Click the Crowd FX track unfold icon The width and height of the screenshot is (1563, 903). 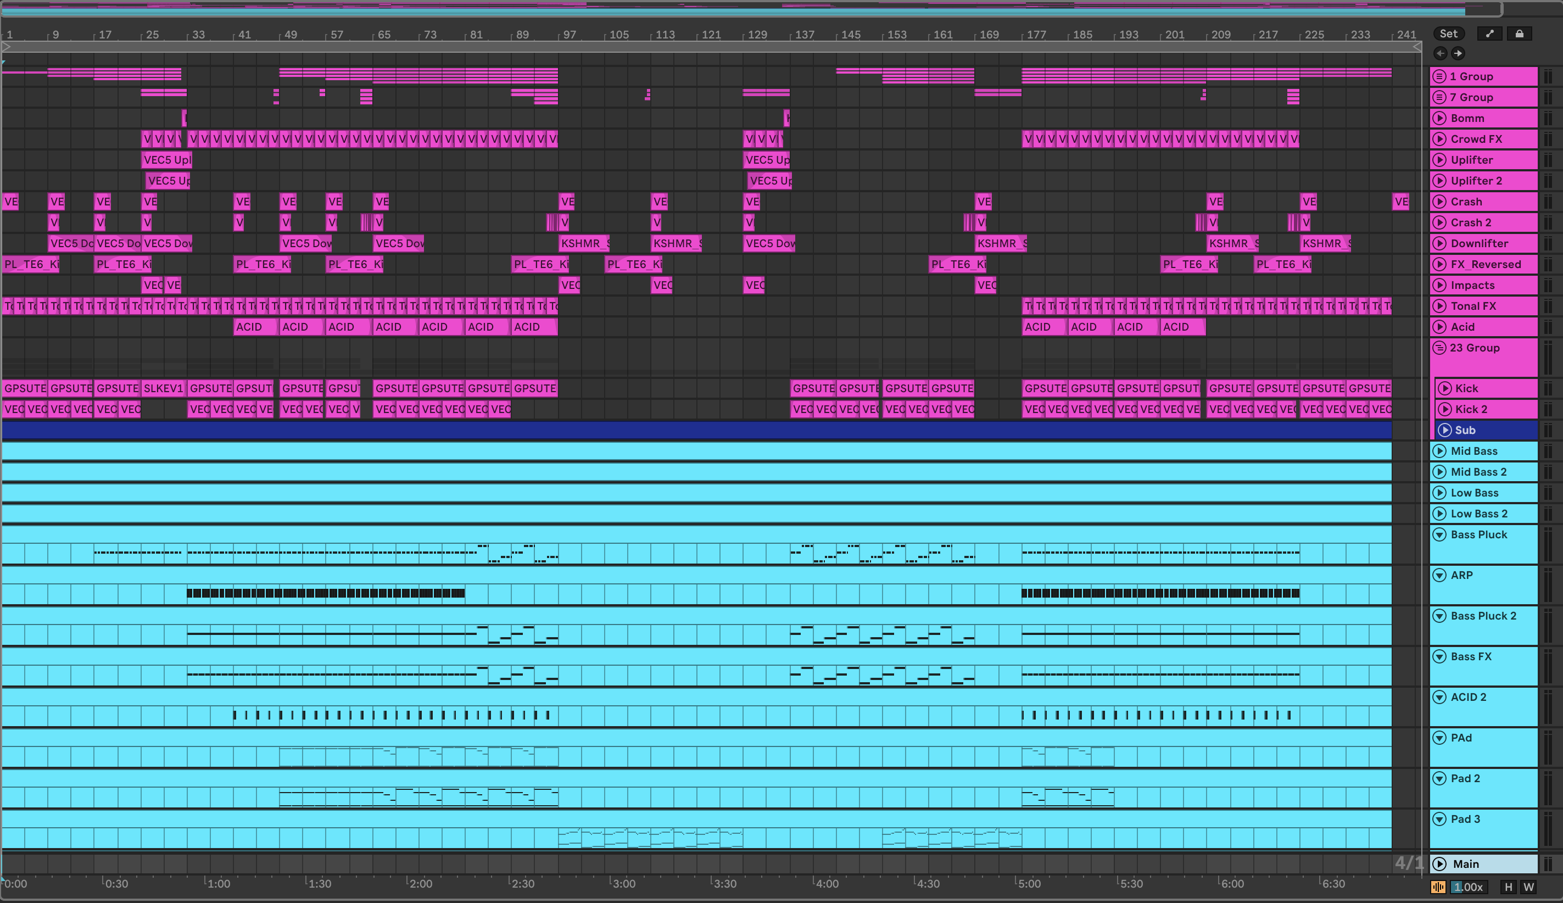(x=1439, y=139)
